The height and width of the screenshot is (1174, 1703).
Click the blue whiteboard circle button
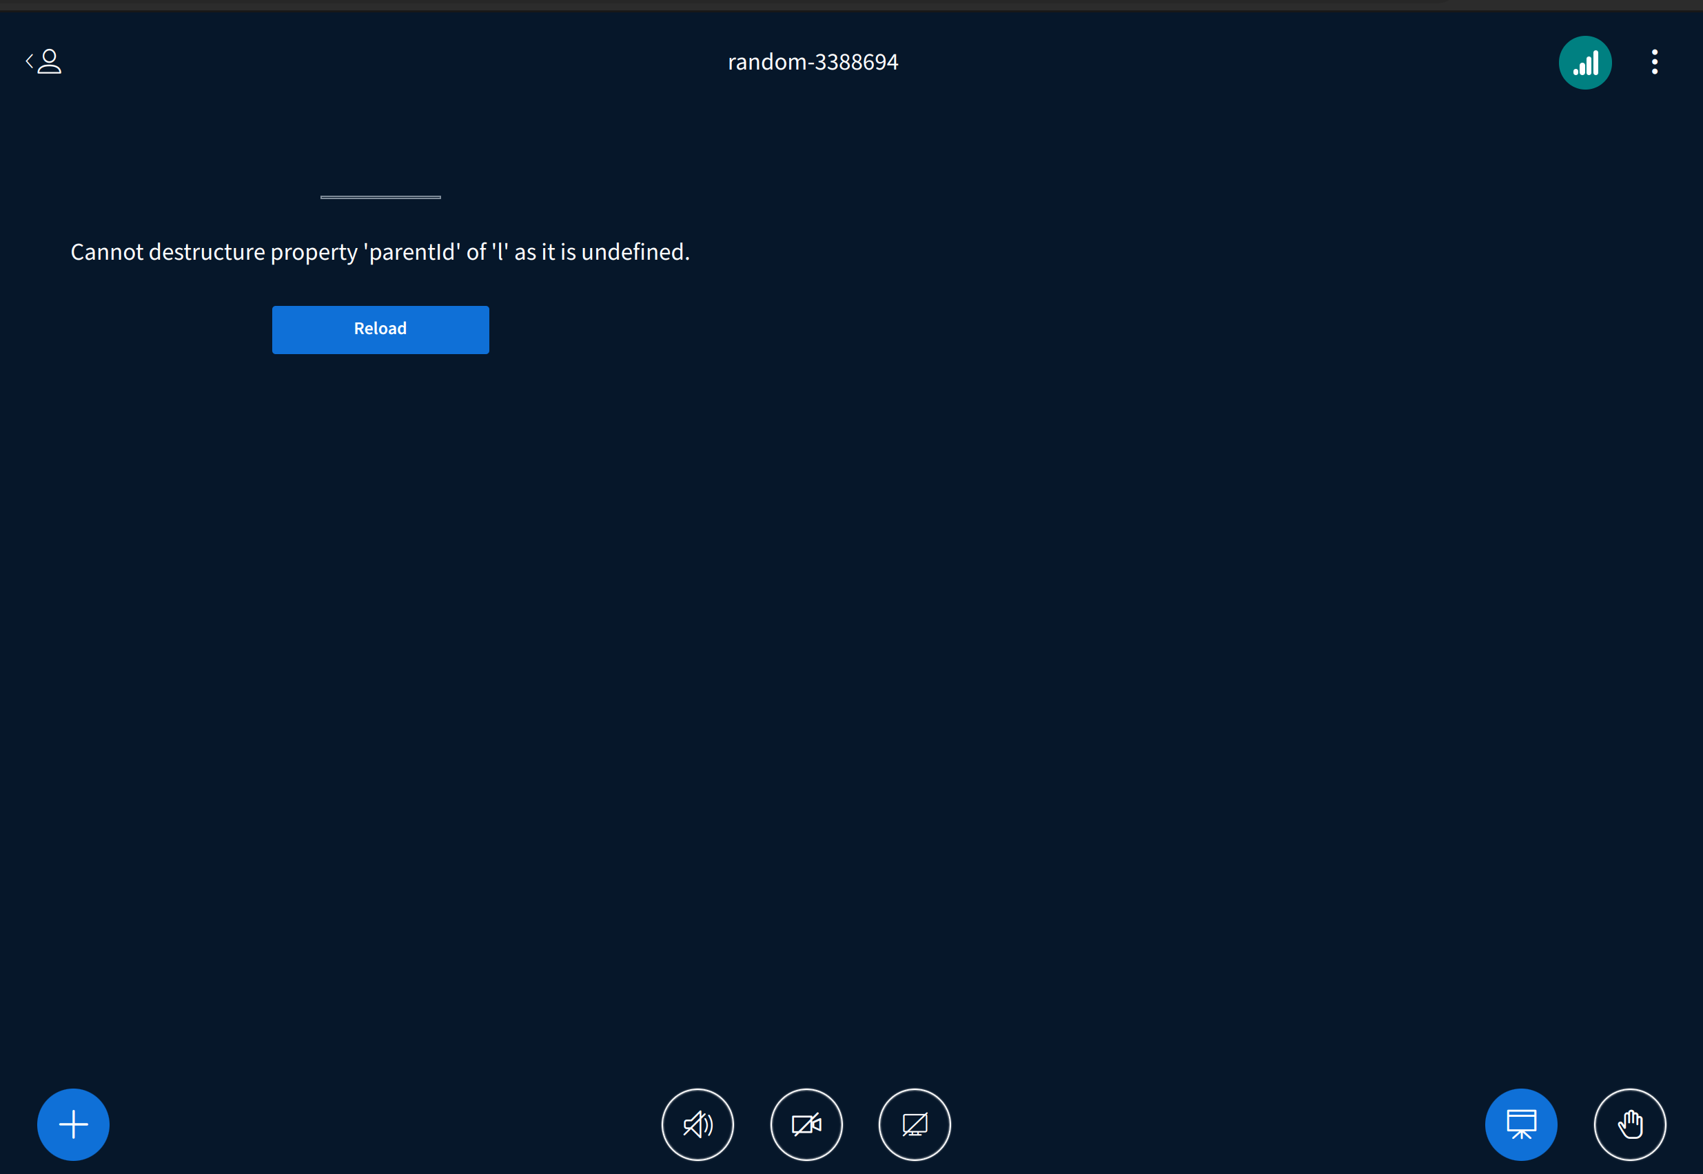(x=1520, y=1124)
